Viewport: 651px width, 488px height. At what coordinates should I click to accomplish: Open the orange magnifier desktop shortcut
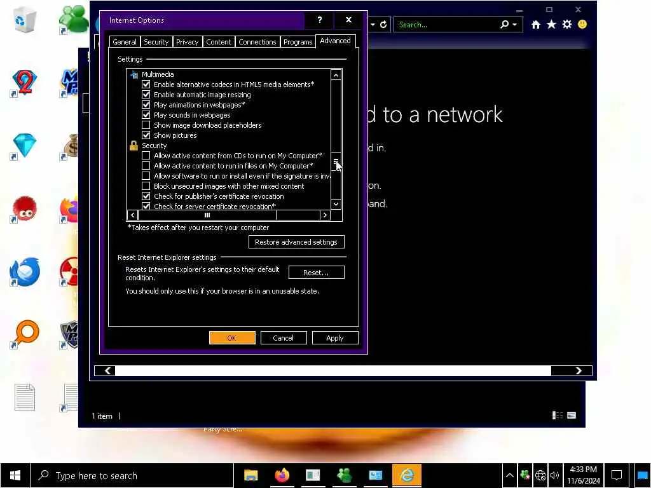coord(25,334)
